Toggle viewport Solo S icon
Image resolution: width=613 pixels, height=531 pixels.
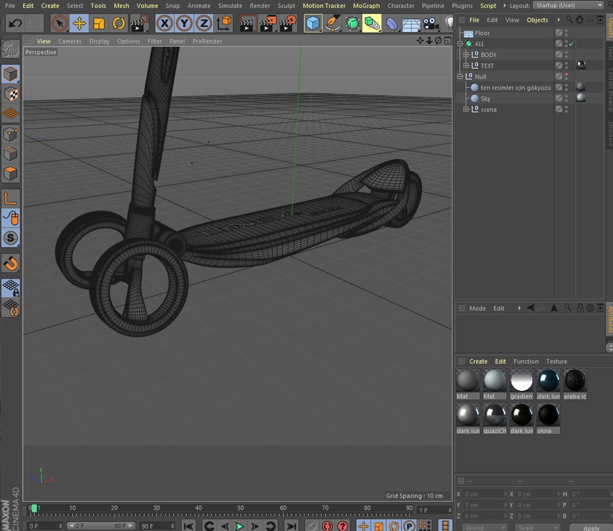10,238
